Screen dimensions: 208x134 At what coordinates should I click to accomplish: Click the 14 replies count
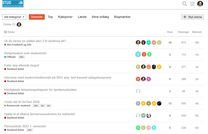pos(170,42)
